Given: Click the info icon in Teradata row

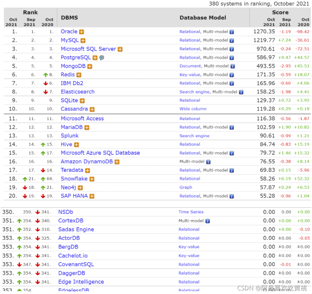Looking at the screenshot, I should pyautogui.click(x=232, y=170).
